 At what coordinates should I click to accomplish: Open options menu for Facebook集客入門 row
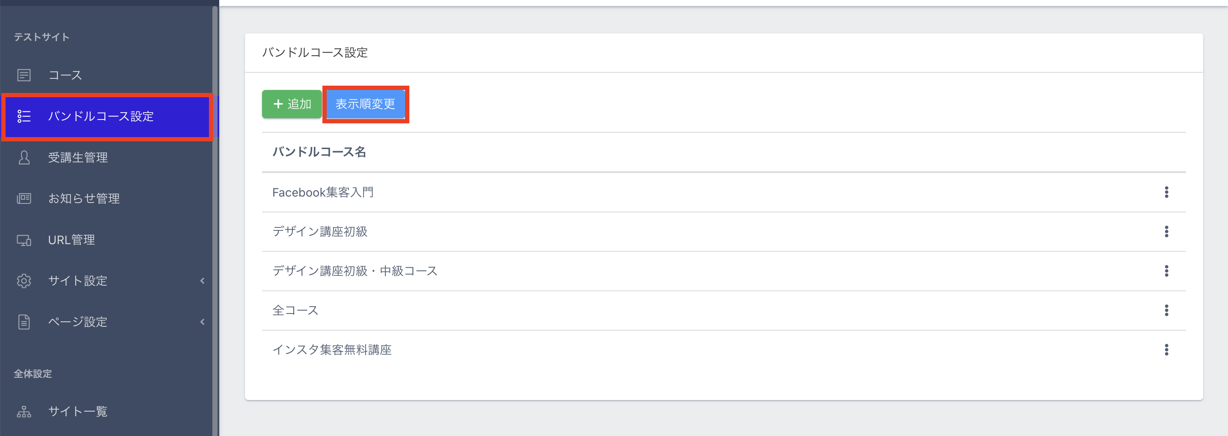(x=1166, y=192)
